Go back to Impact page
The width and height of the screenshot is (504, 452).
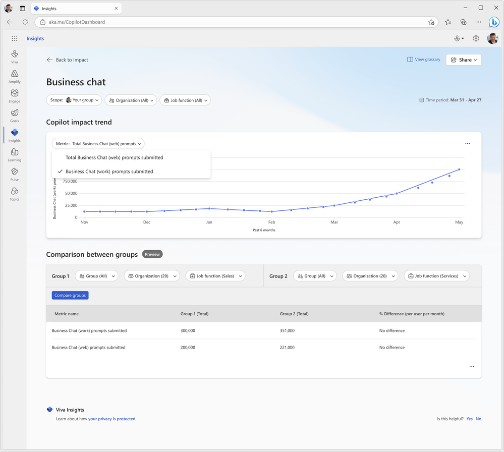[67, 60]
